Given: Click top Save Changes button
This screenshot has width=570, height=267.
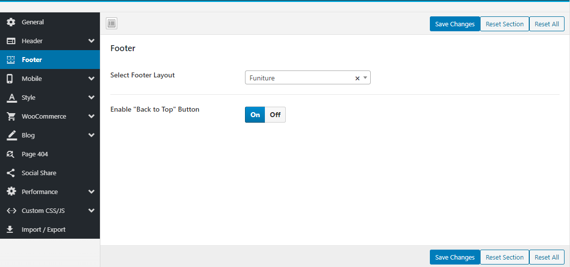Looking at the screenshot, I should [455, 24].
